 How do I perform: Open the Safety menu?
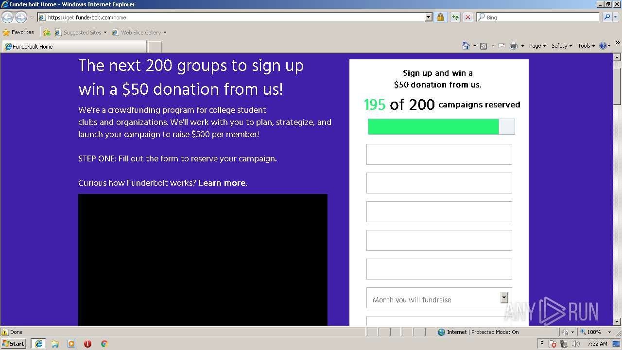tap(561, 46)
